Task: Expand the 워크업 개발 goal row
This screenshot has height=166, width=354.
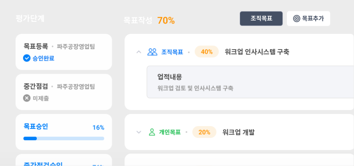Action: pyautogui.click(x=139, y=132)
